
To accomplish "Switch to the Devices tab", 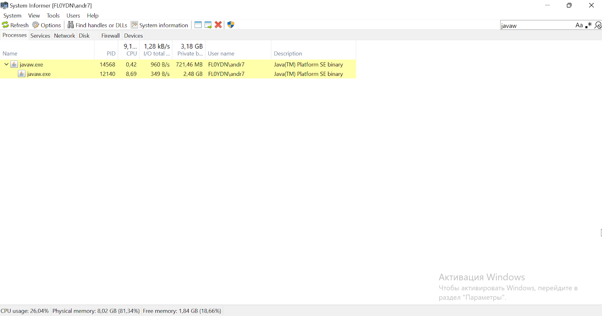I will (x=134, y=36).
